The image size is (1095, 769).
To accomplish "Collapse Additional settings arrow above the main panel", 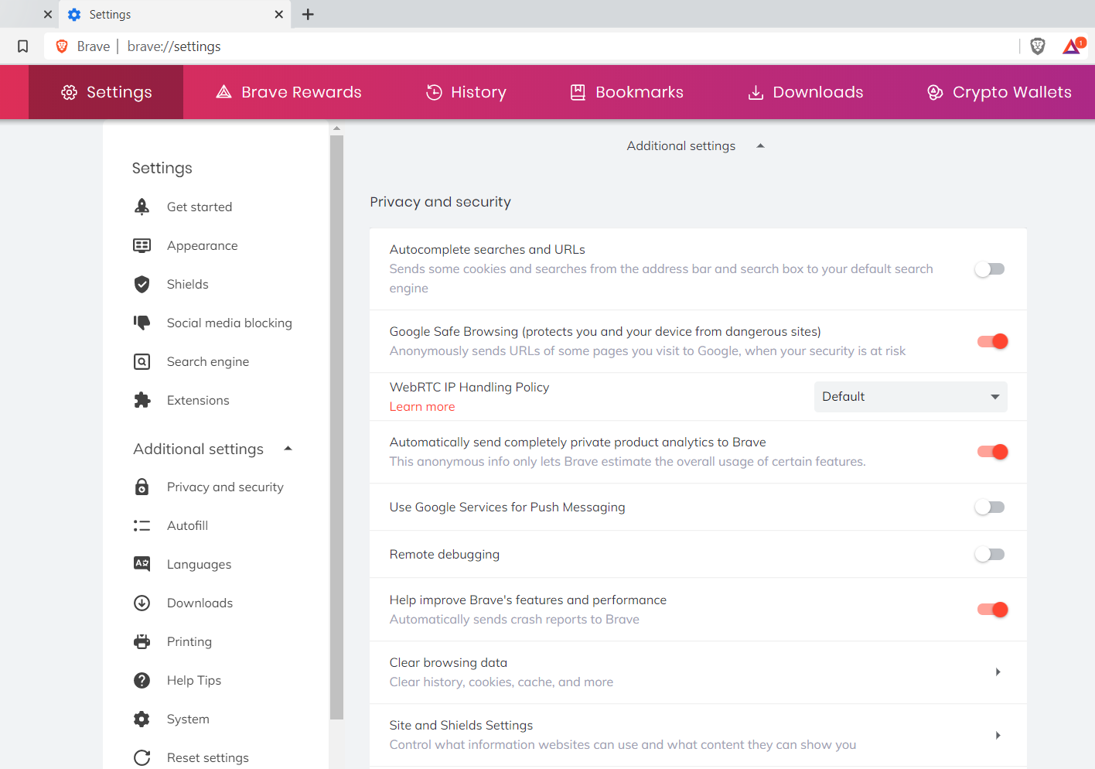I will [760, 145].
